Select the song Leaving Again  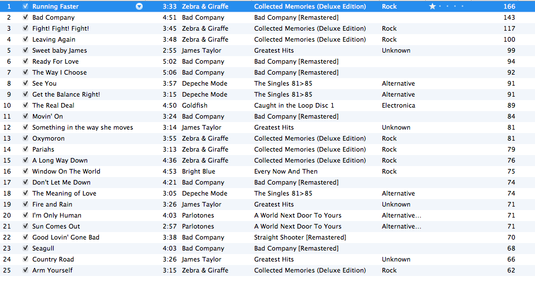tap(54, 39)
